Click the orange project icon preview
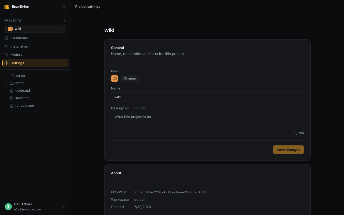The width and height of the screenshot is (344, 215). coord(114,78)
